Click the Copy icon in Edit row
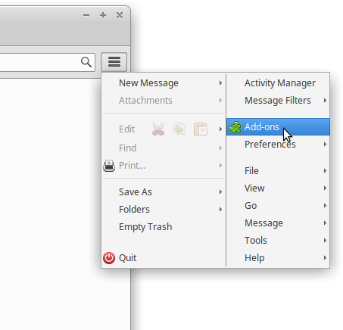This screenshot has height=330, width=343. click(x=179, y=128)
